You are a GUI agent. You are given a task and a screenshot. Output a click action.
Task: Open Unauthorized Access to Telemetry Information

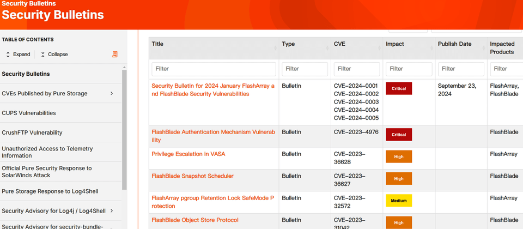(47, 152)
